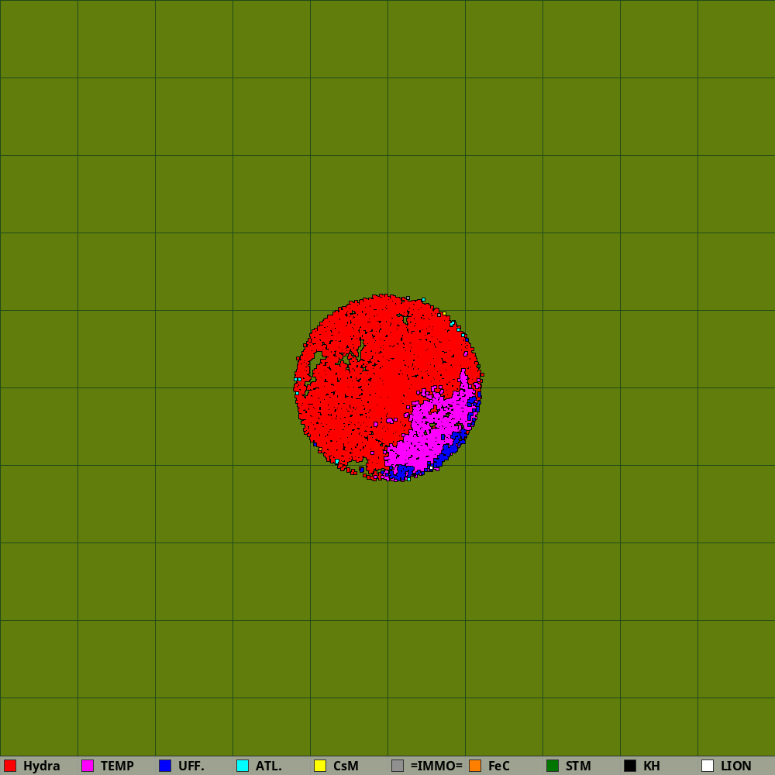This screenshot has height=775, width=775.
Task: Click the green STM legend swatch
Action: pyautogui.click(x=553, y=766)
